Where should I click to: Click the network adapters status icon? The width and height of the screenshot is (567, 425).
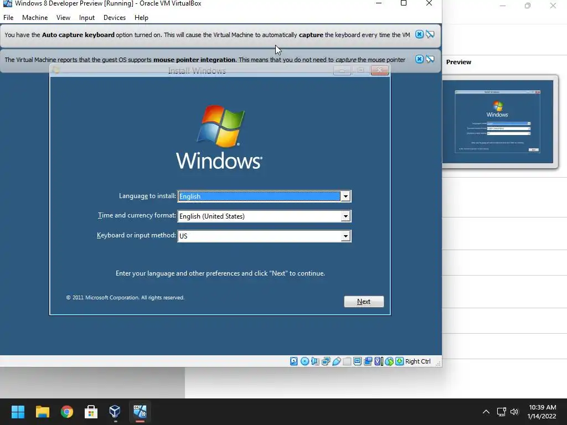[x=326, y=361]
